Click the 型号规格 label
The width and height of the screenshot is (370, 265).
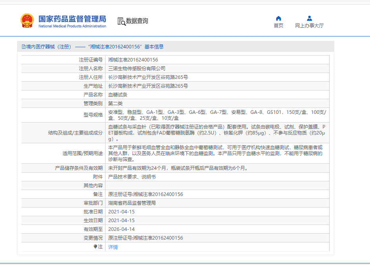click(x=93, y=115)
